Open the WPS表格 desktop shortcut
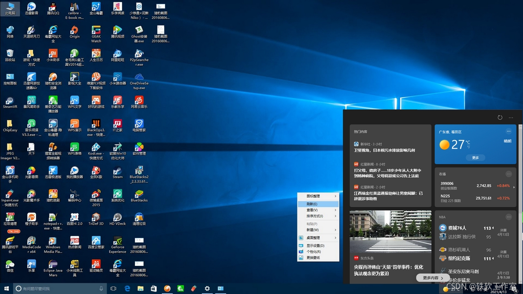This screenshot has width=523, height=294. [x=74, y=149]
